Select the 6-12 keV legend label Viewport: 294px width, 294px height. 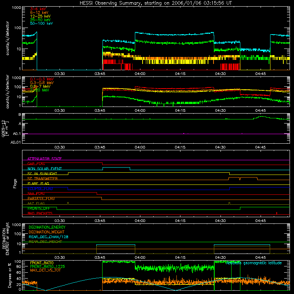pyautogui.click(x=39, y=12)
